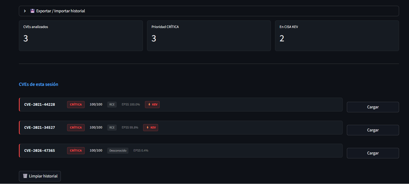Select the CRÍTICA badge for CVE-2026-47365
The height and width of the screenshot is (184, 409).
pos(76,150)
